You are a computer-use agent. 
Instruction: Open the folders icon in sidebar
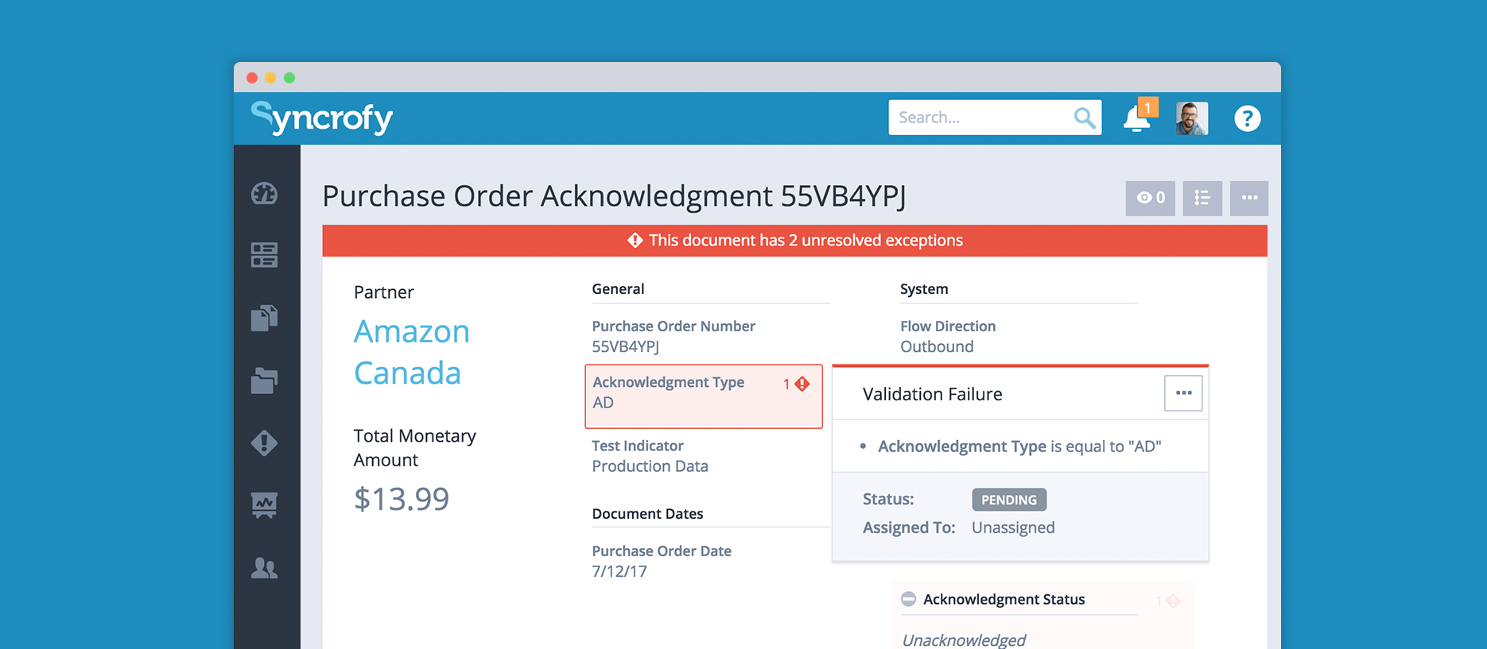(265, 381)
